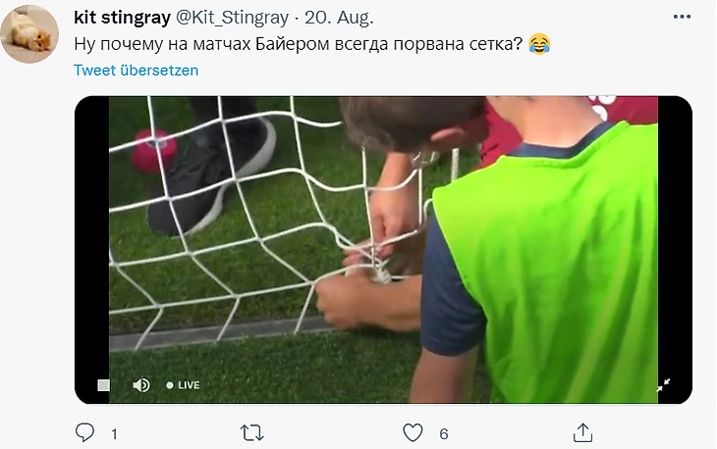Viewport: 717px width, 449px height.
Task: Click the like count number 6
Action: pyautogui.click(x=444, y=434)
